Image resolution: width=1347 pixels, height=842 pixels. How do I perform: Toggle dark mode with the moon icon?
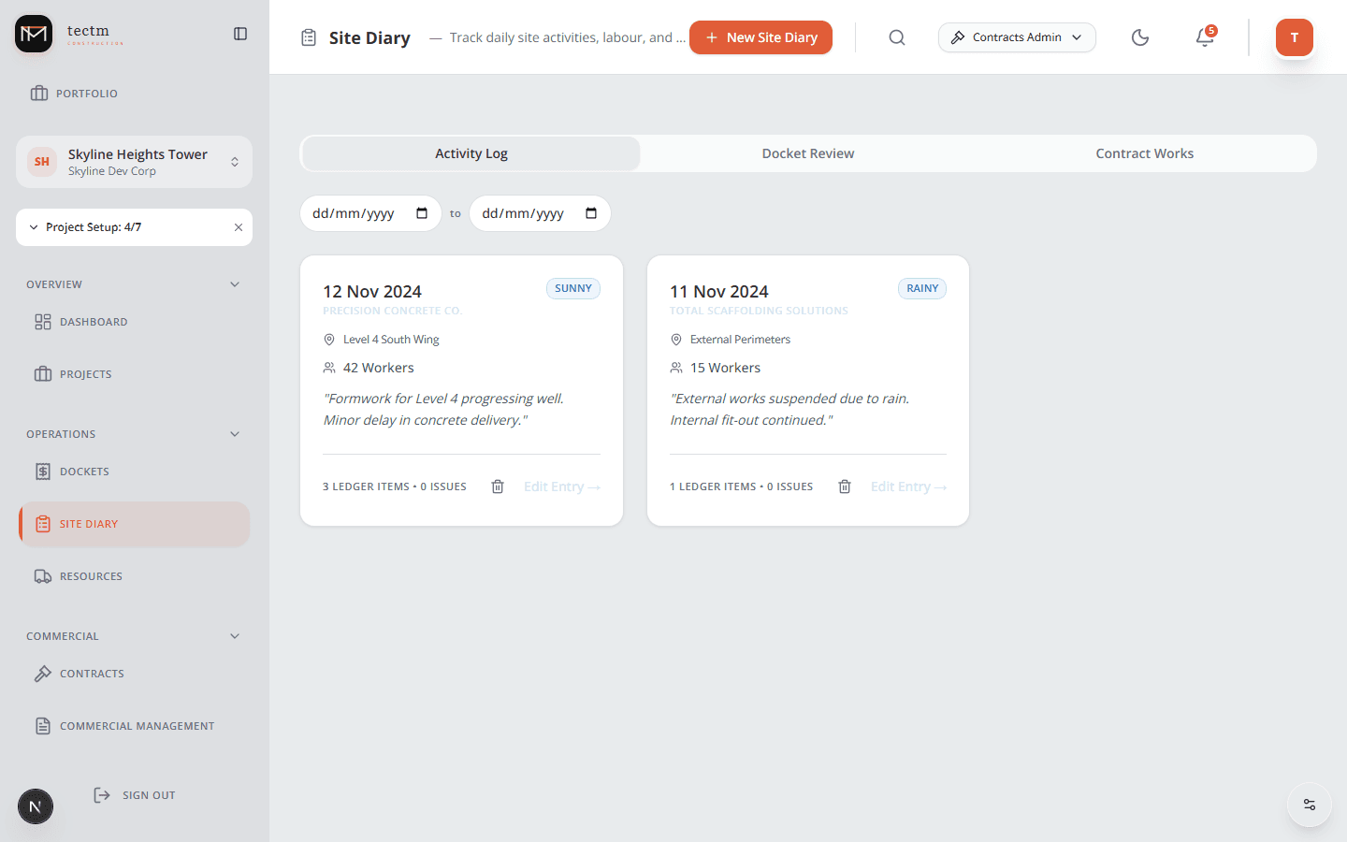pos(1139,37)
